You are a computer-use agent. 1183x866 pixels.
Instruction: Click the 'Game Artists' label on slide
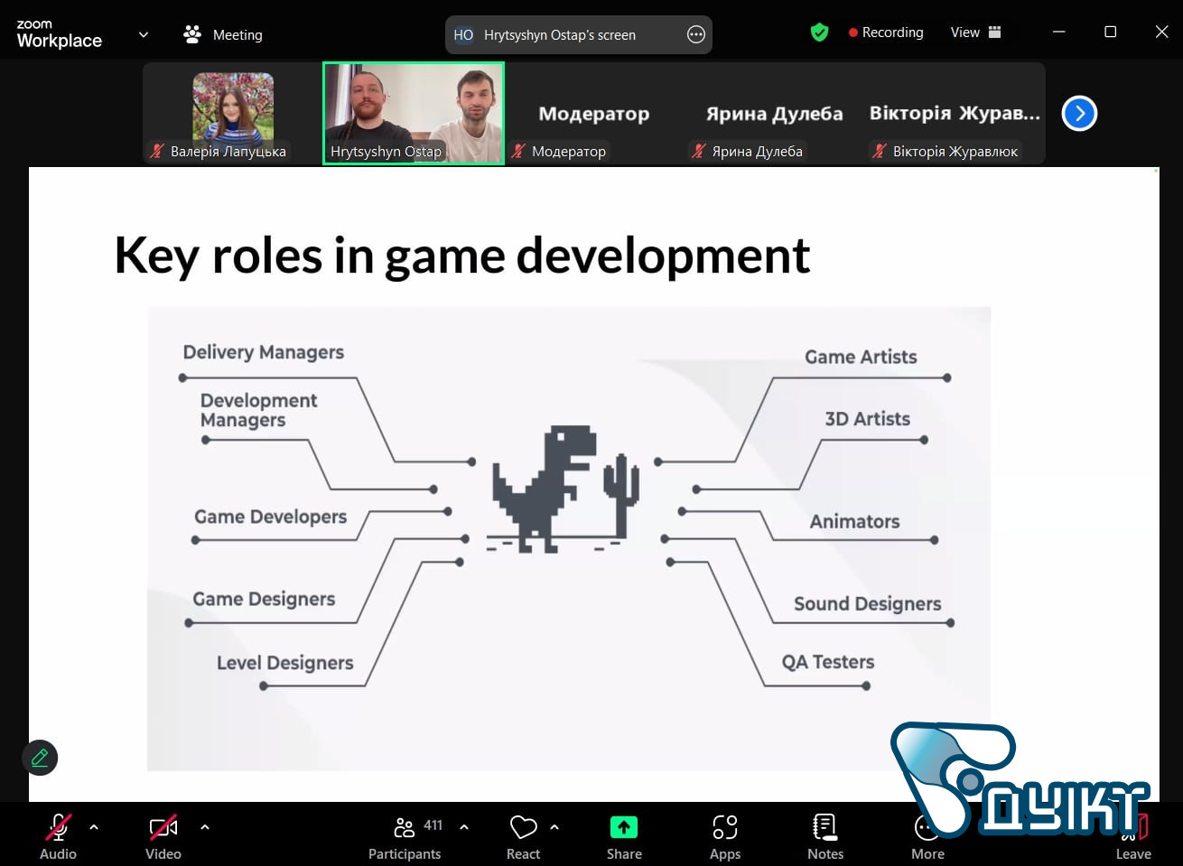[861, 357]
